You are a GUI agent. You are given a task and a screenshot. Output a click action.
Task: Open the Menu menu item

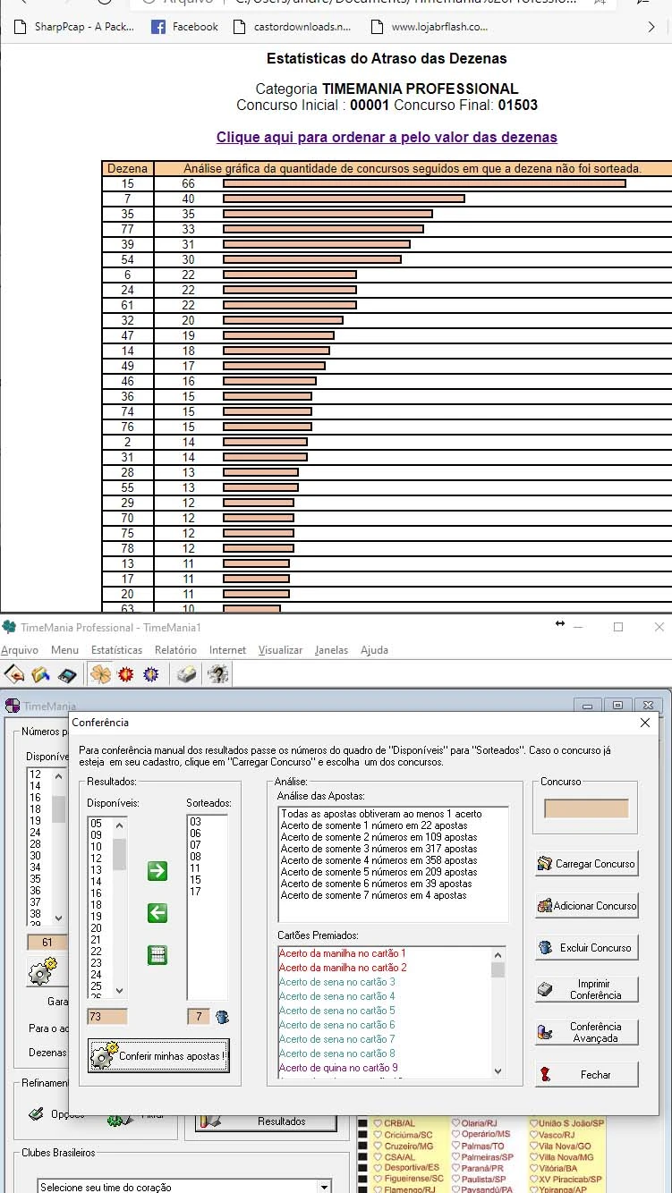pos(64,650)
